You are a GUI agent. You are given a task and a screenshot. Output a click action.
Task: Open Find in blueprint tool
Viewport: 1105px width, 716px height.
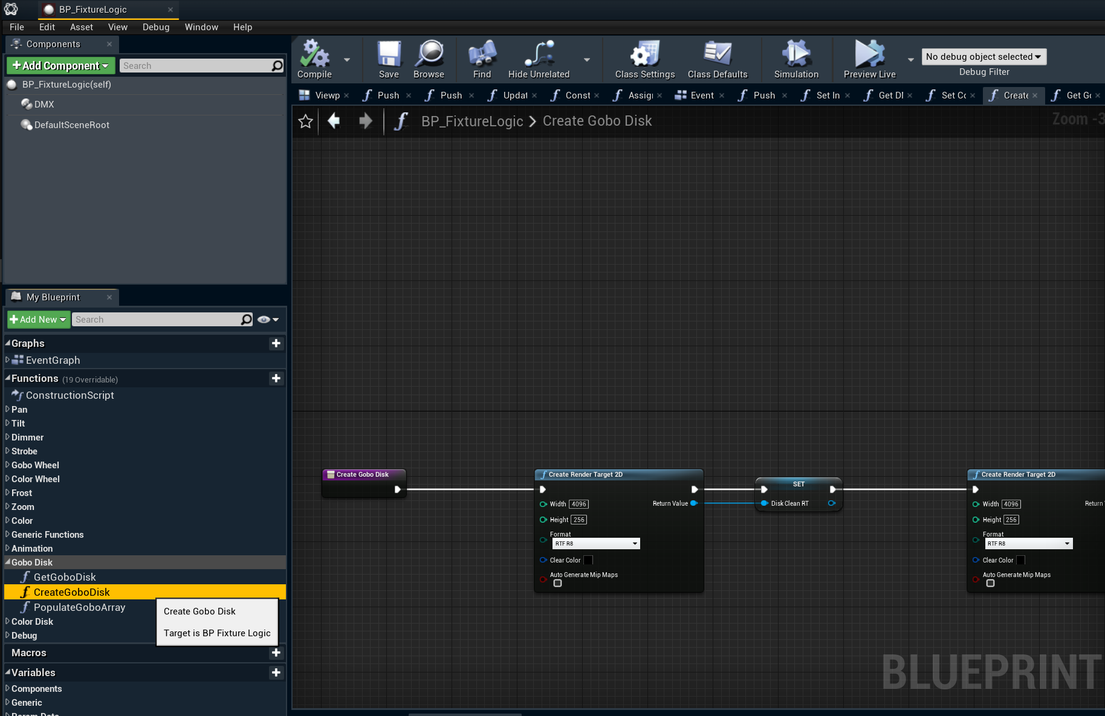tap(482, 55)
